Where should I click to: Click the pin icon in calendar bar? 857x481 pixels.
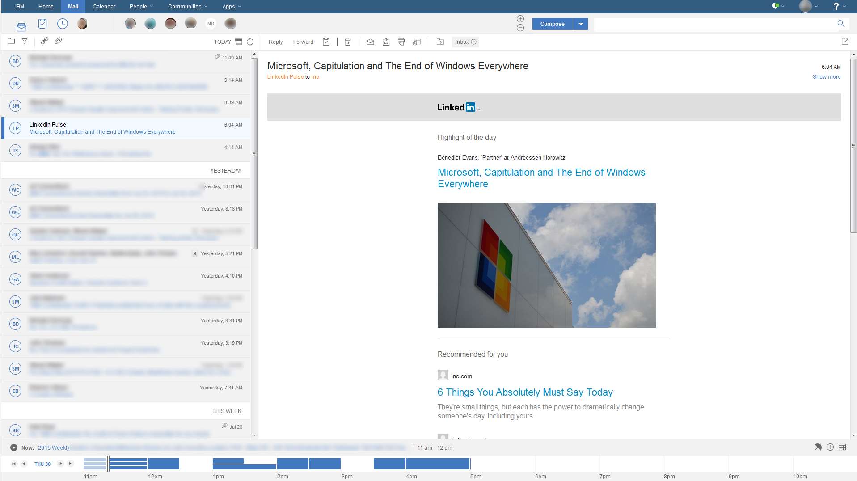818,447
